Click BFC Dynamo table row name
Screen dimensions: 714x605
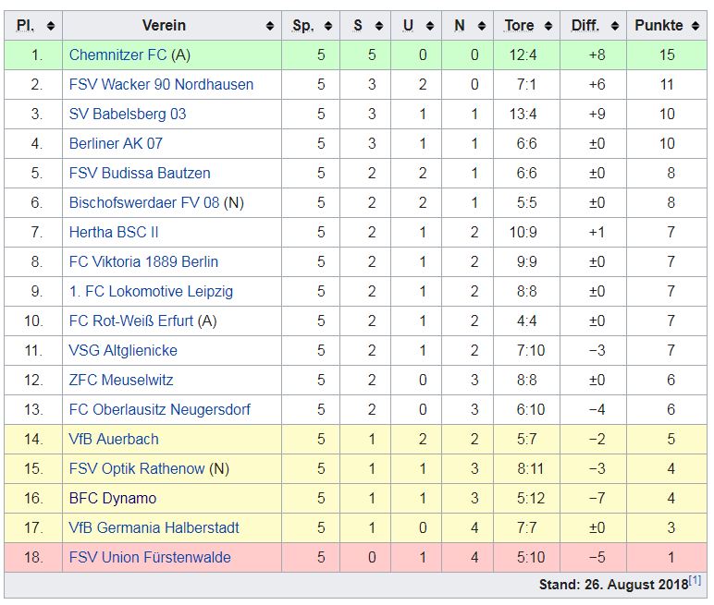click(x=113, y=498)
